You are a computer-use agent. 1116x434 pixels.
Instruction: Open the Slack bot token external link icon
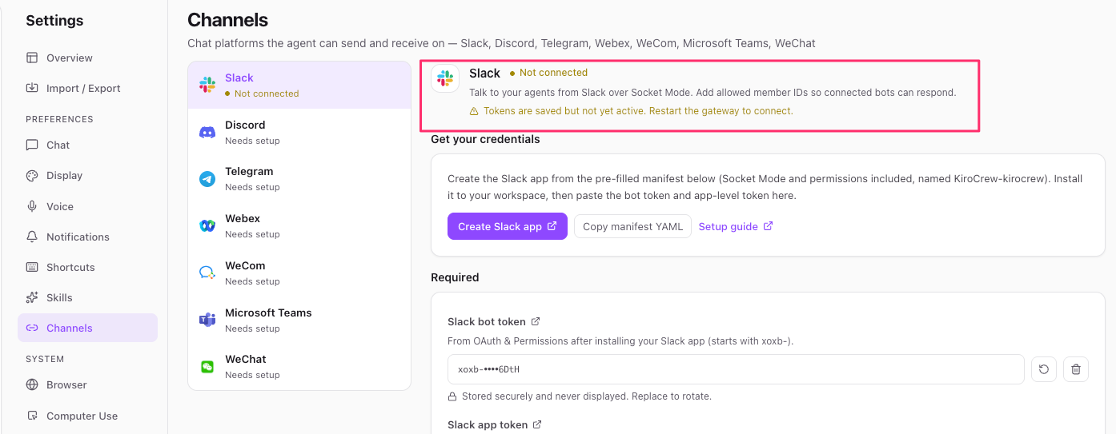point(536,321)
